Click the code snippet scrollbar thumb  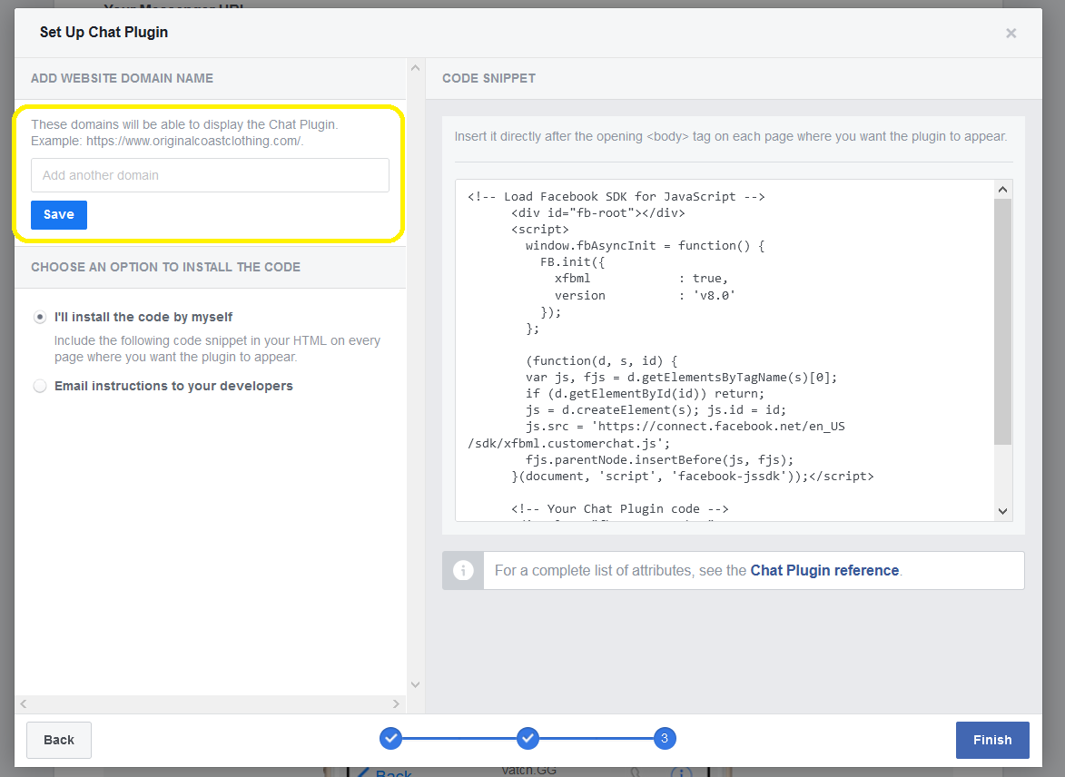click(x=1002, y=322)
